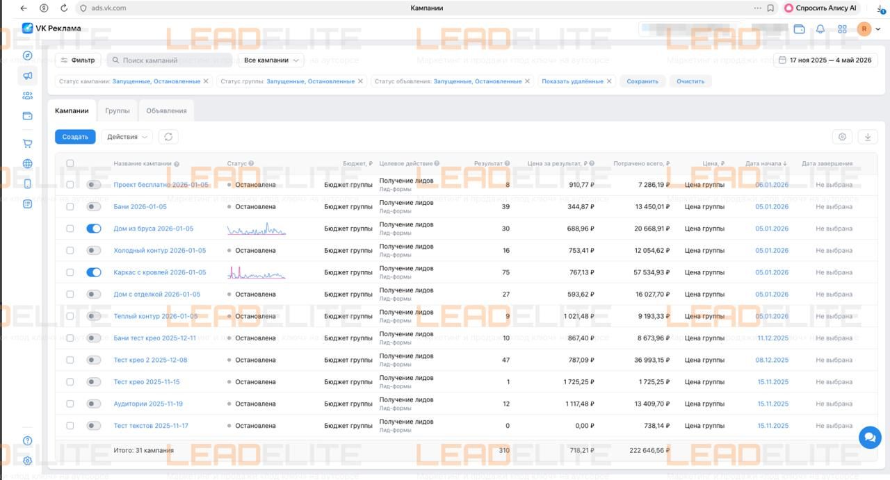The height and width of the screenshot is (480, 890).
Task: Open table column settings gear
Action: click(842, 137)
